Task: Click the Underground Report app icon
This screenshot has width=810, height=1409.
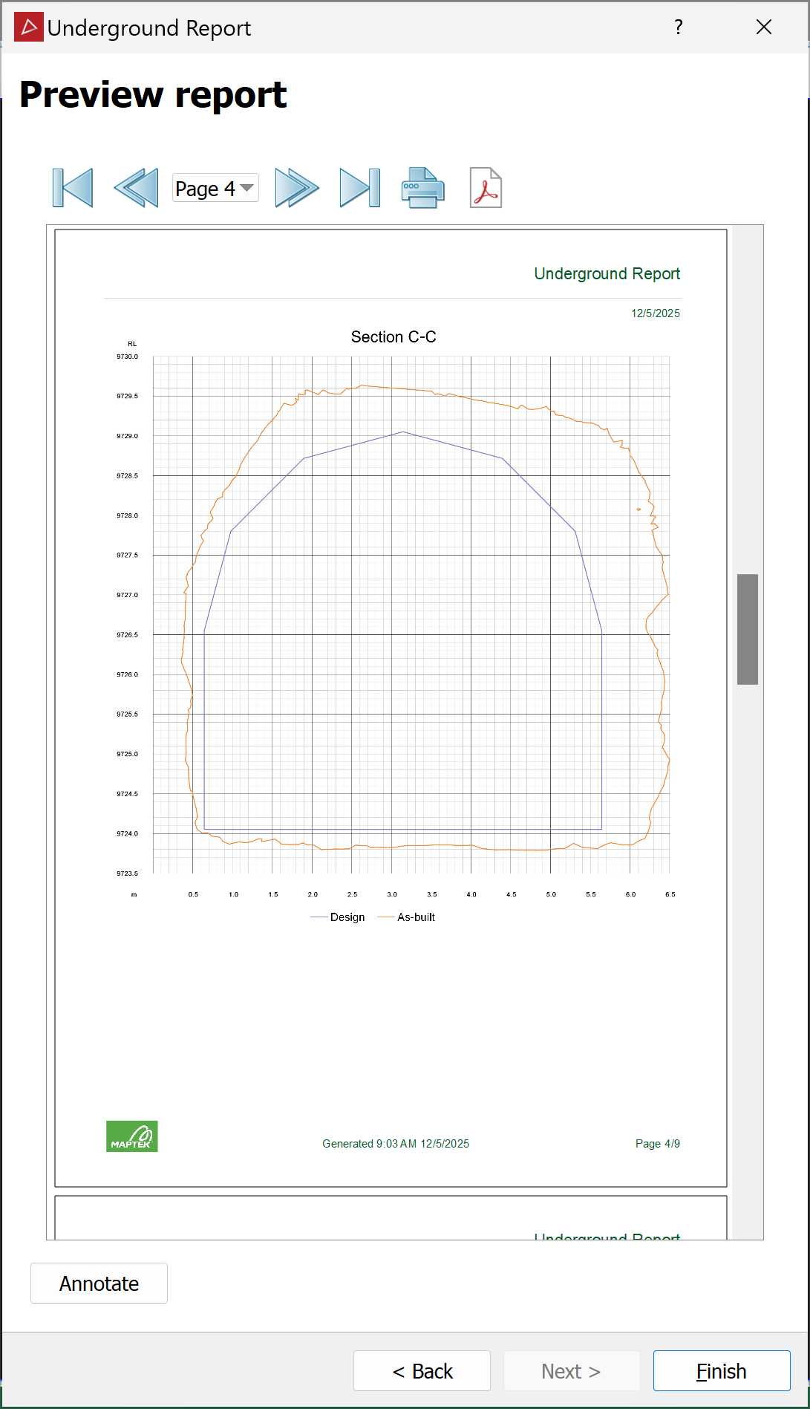Action: pos(29,27)
